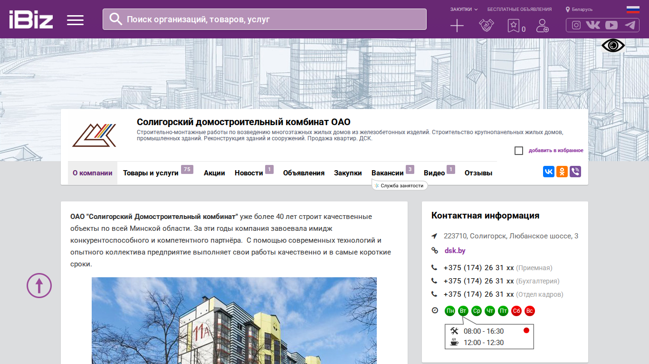Open the Instagram header icon
Image resolution: width=649 pixels, height=364 pixels.
(x=576, y=25)
